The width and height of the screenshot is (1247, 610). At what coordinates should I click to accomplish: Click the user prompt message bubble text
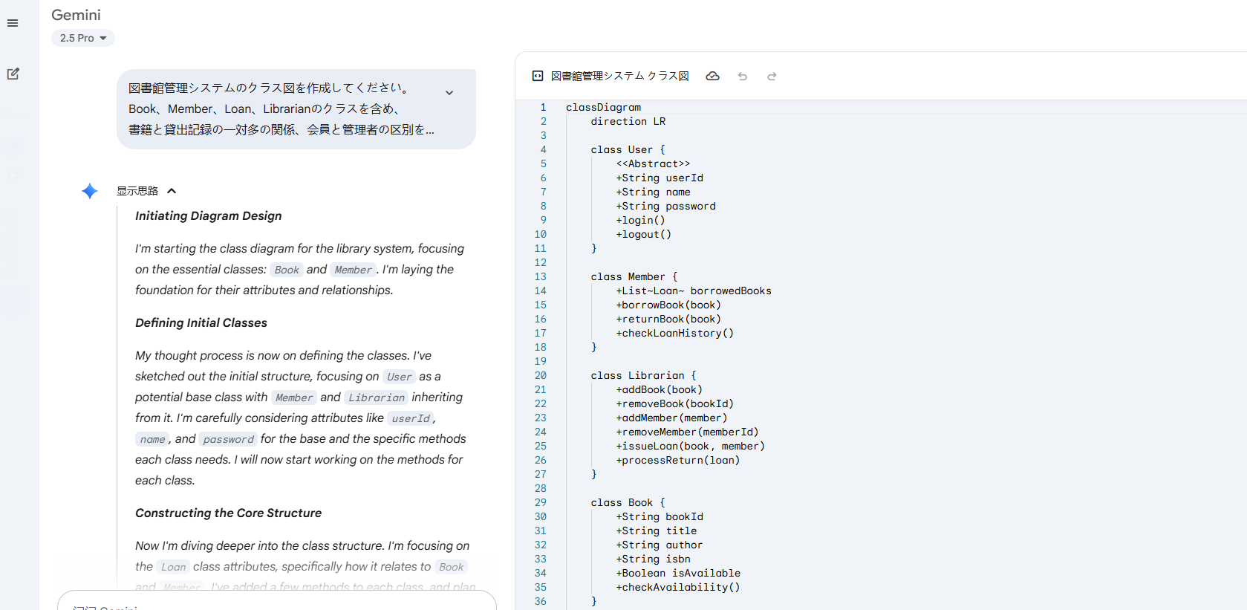(281, 108)
